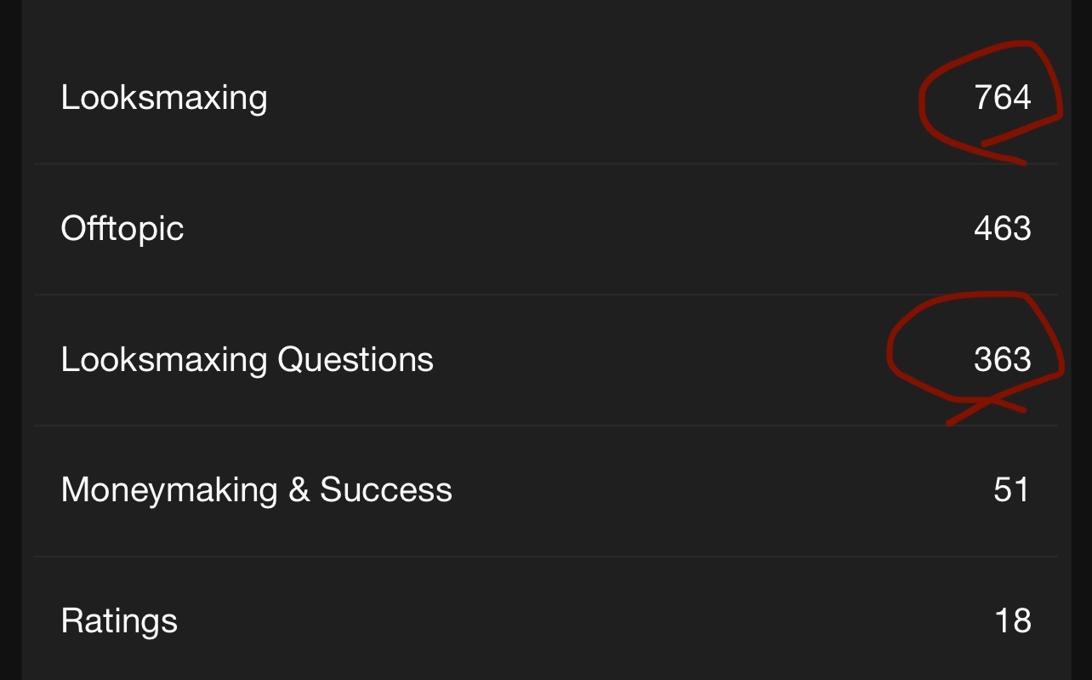
Task: Click the word Questions in the third row
Action: (x=355, y=360)
